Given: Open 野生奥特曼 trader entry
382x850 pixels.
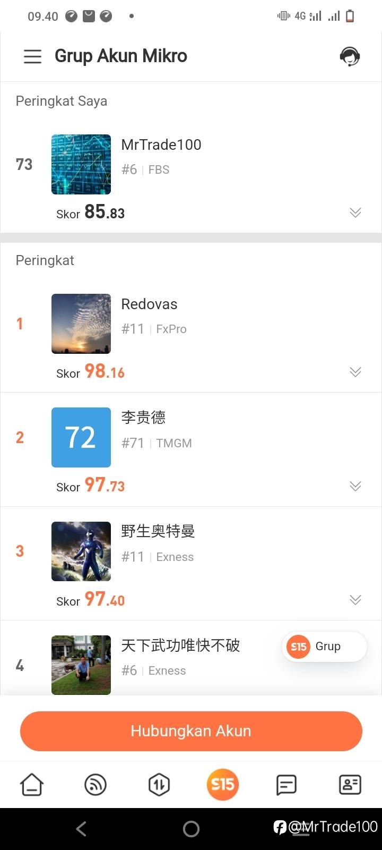Looking at the screenshot, I should point(158,531).
